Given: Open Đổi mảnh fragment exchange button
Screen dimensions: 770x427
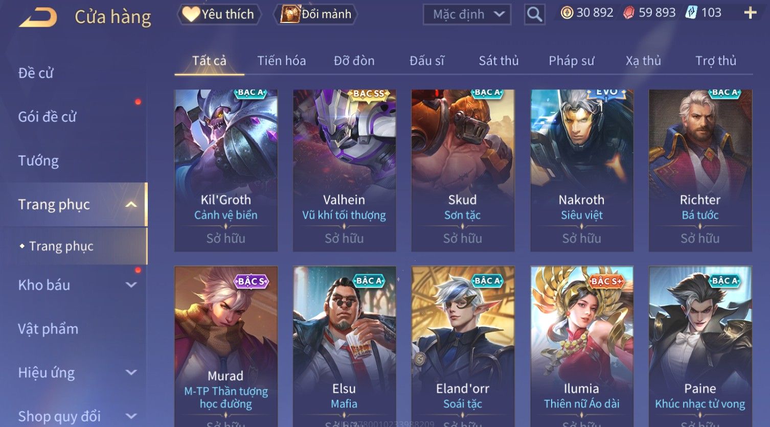Looking at the screenshot, I should (x=316, y=14).
